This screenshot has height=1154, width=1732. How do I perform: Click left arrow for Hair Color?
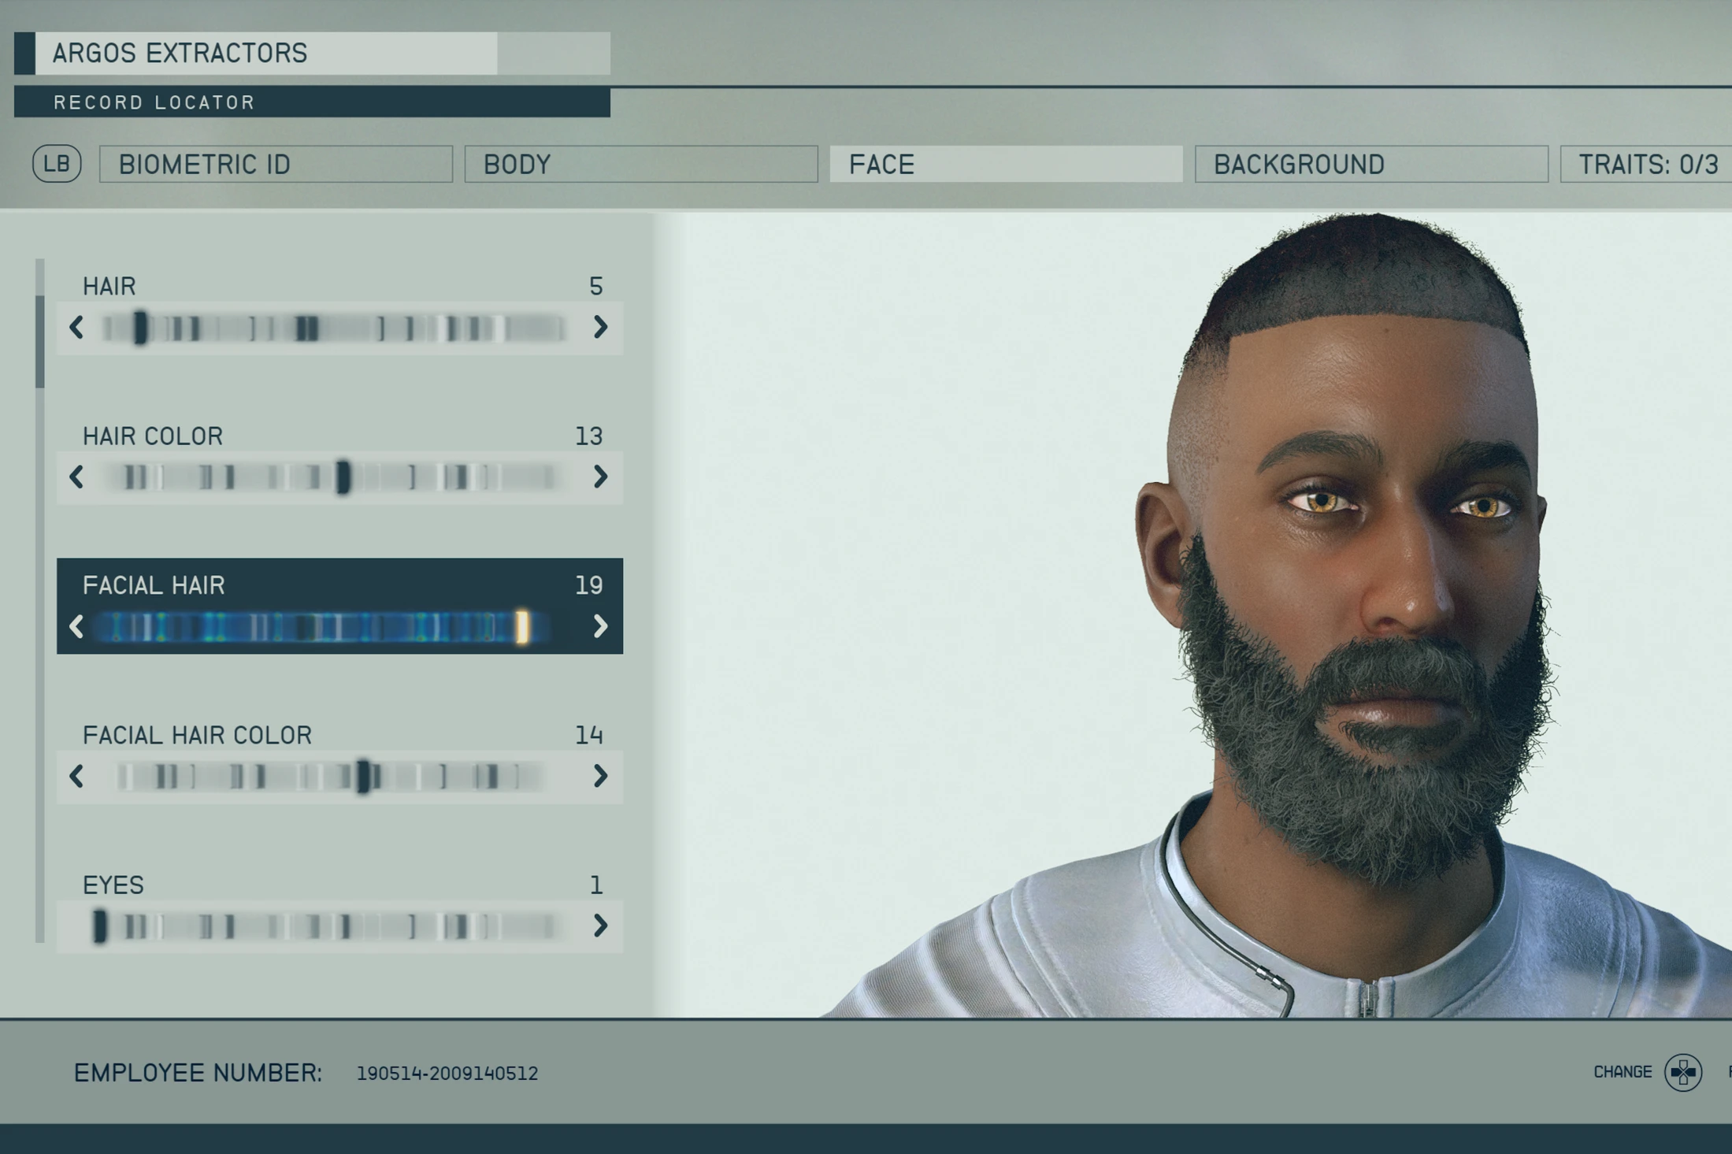(x=76, y=477)
